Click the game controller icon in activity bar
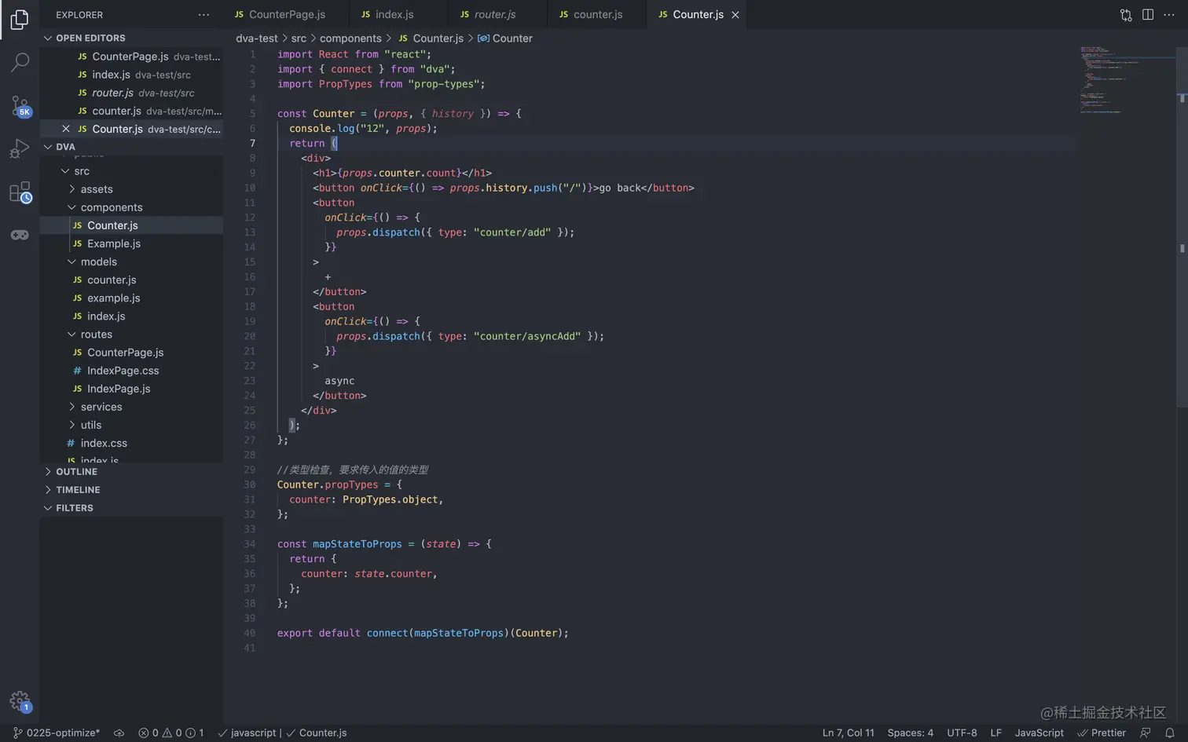Screen dimensions: 1188x742 point(20,235)
